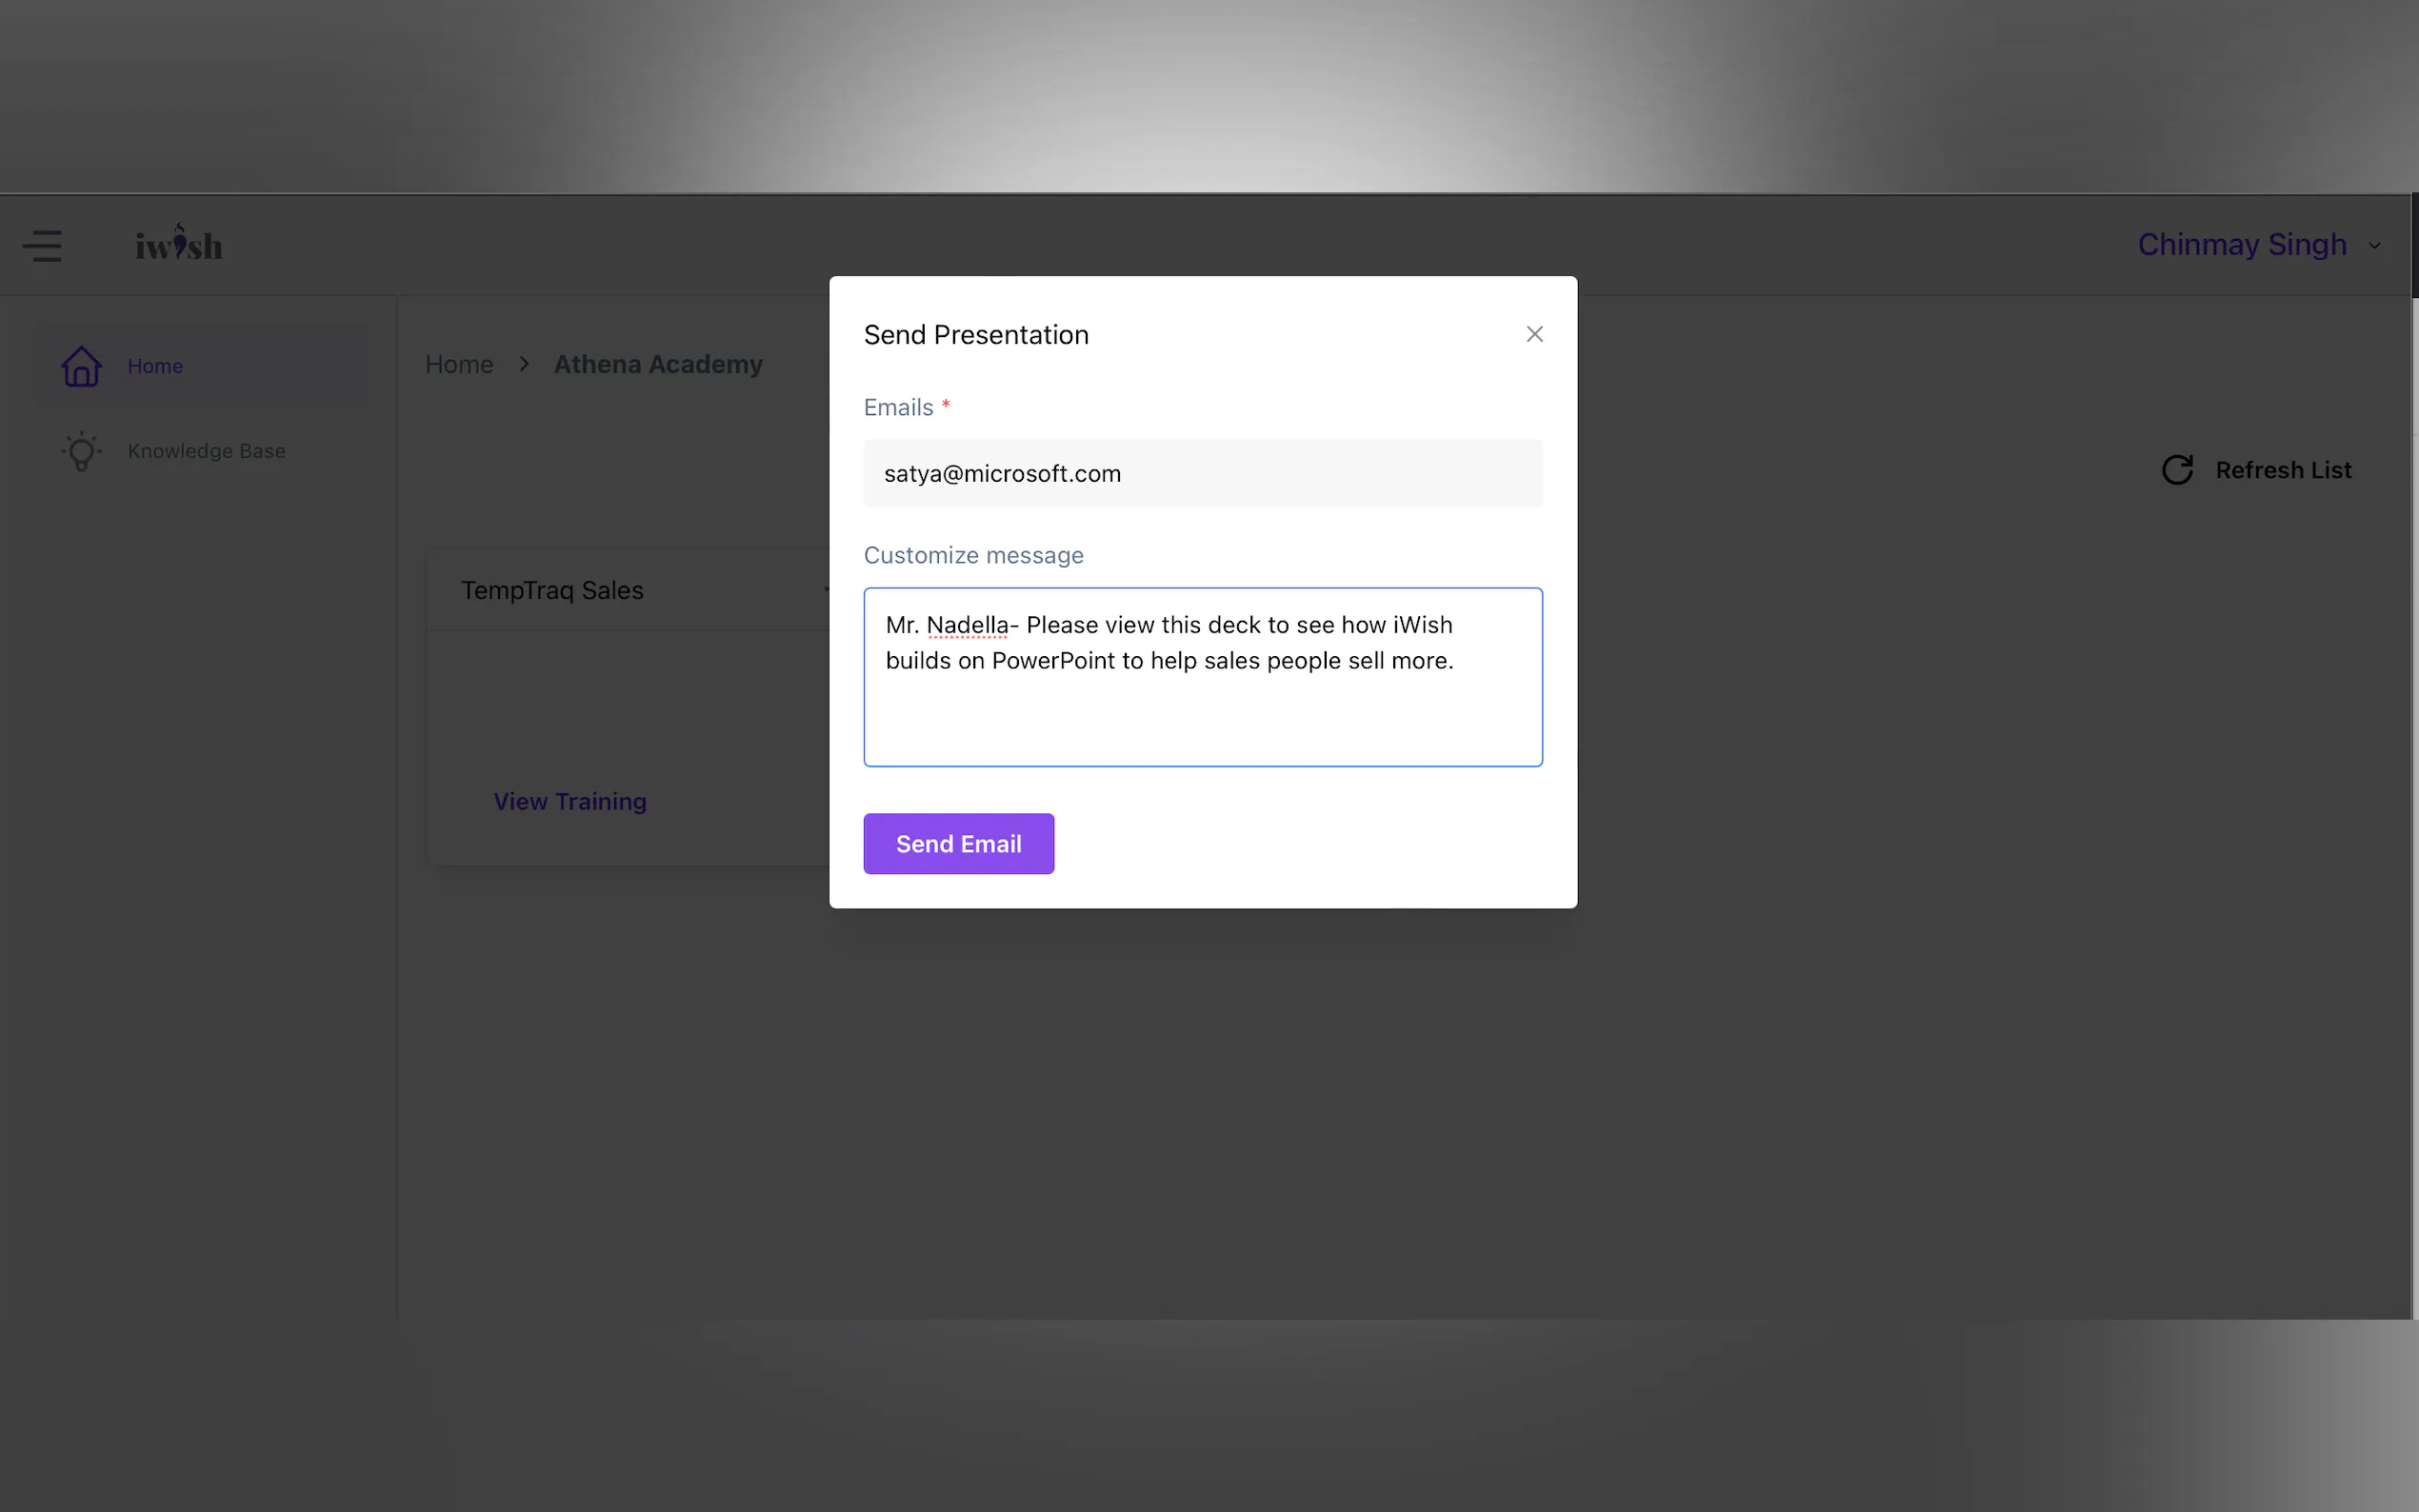Viewport: 2419px width, 1512px height.
Task: Click the Send Presentation dialog title
Action: (x=976, y=335)
